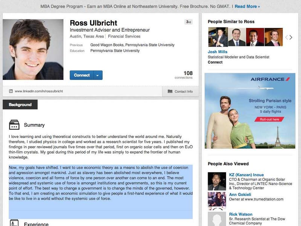Click second photo in People Similar to Ross
This screenshot has height=226, width=301.
[237, 37]
